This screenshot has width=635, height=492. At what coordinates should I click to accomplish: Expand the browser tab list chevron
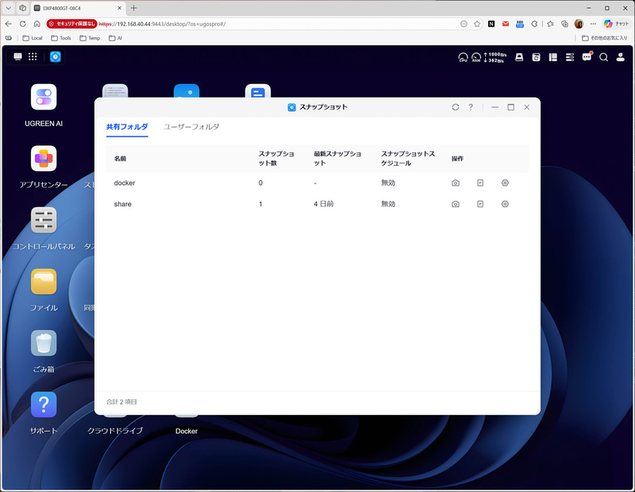(8, 8)
